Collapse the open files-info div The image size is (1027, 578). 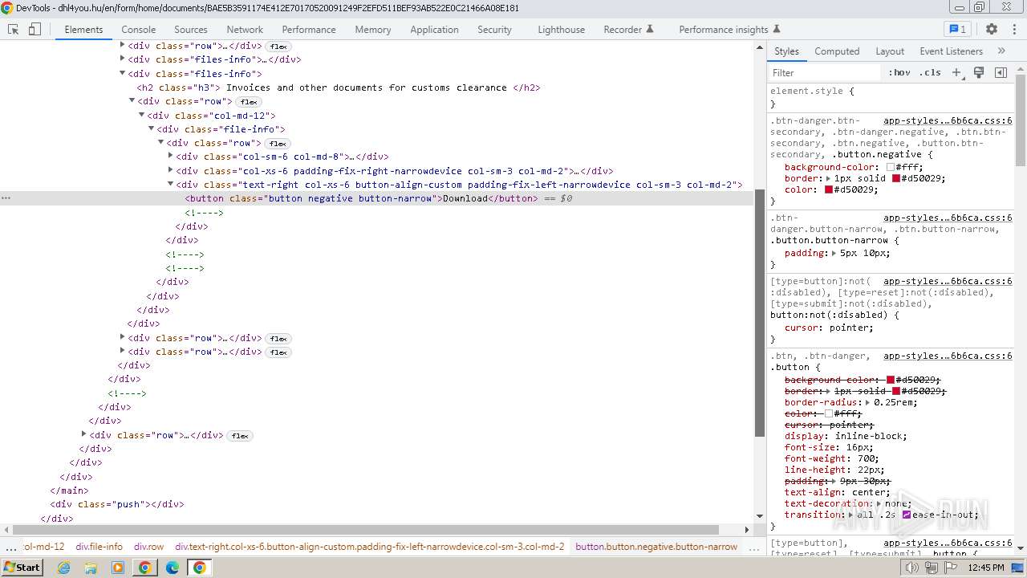pos(122,74)
